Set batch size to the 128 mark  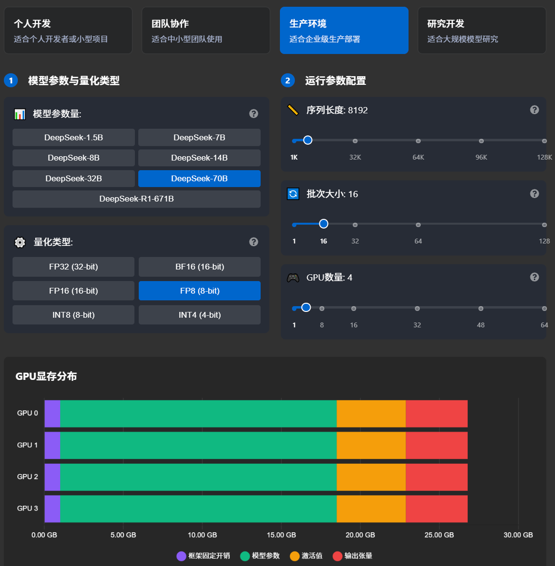coord(544,225)
